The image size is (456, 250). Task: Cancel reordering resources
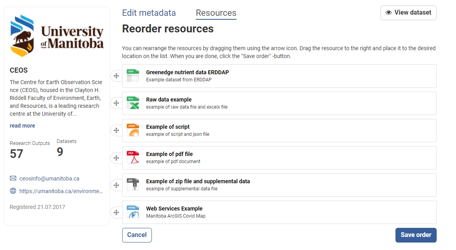click(137, 235)
